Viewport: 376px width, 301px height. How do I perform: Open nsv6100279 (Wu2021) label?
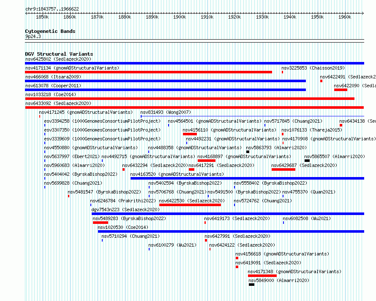pos(172,245)
